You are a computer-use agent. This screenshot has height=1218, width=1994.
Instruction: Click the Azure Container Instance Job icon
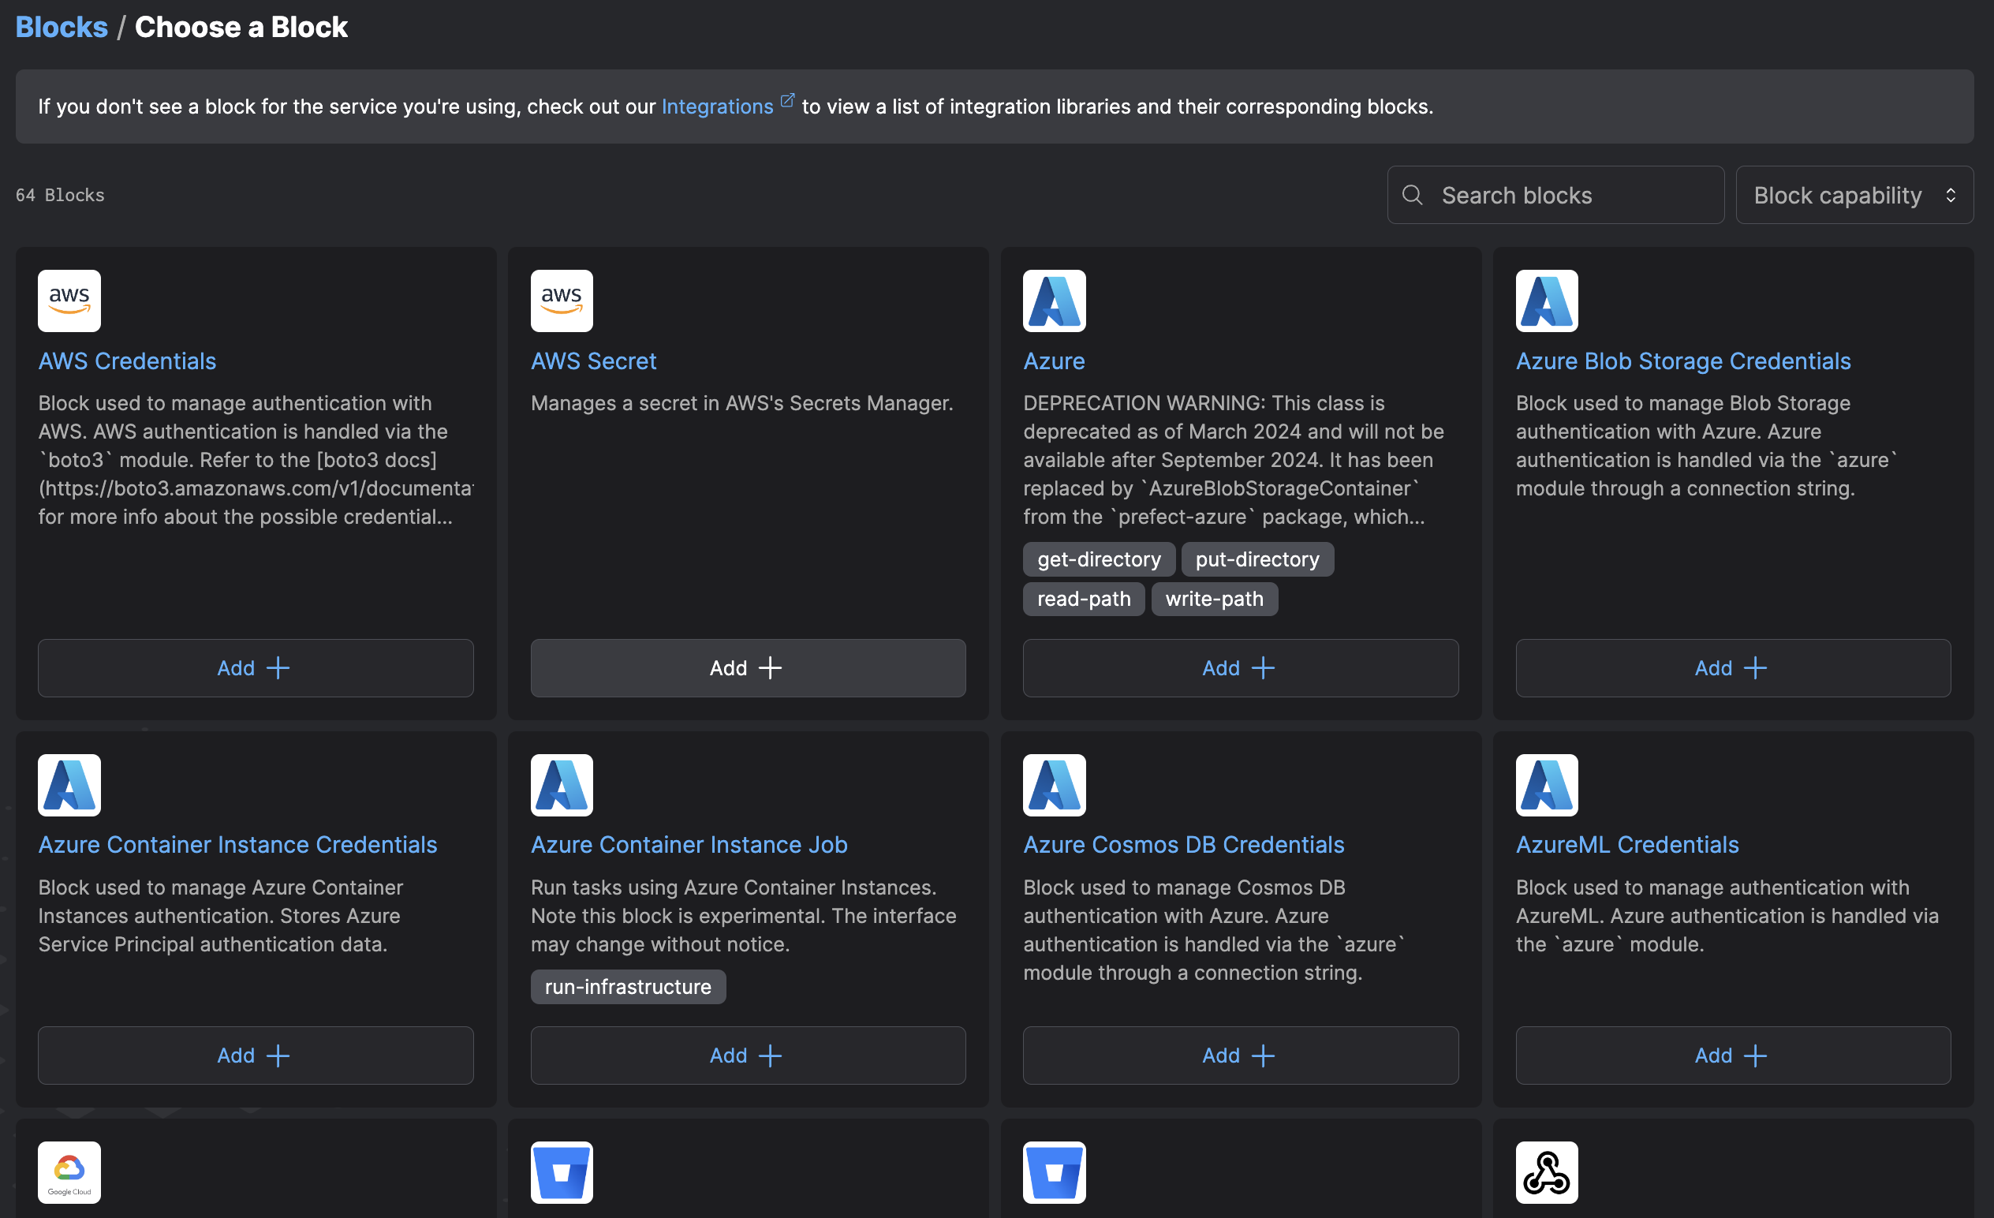point(561,785)
